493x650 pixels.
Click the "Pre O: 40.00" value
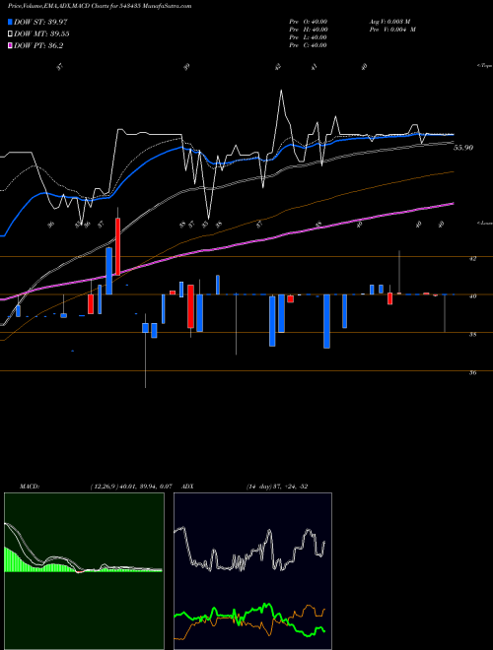tap(309, 22)
